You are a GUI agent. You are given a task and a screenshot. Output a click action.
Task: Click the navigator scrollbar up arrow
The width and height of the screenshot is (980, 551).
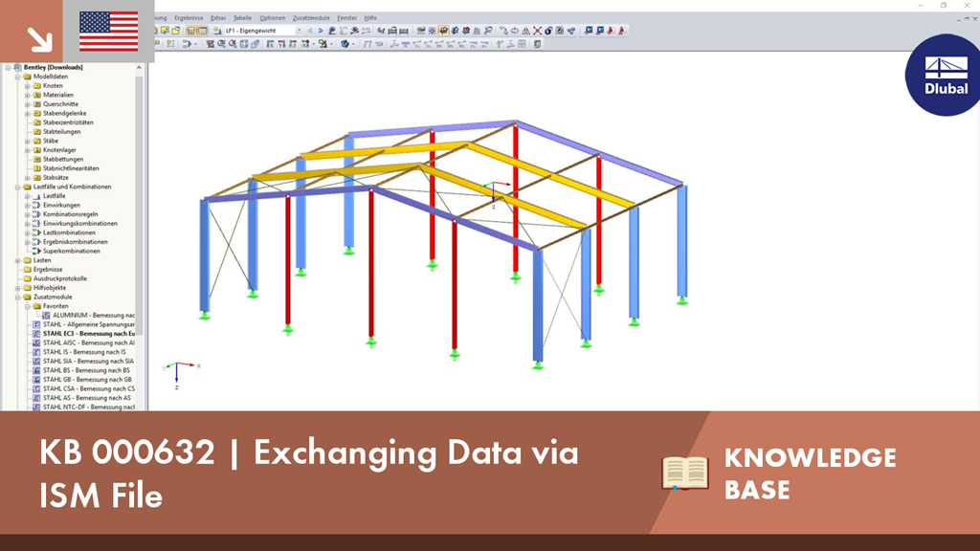pyautogui.click(x=140, y=68)
